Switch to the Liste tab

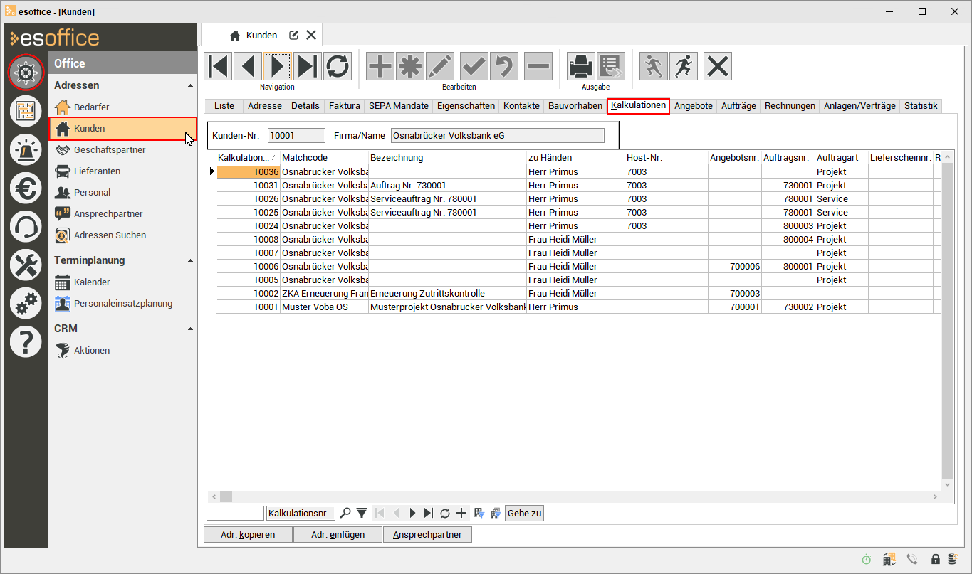224,106
